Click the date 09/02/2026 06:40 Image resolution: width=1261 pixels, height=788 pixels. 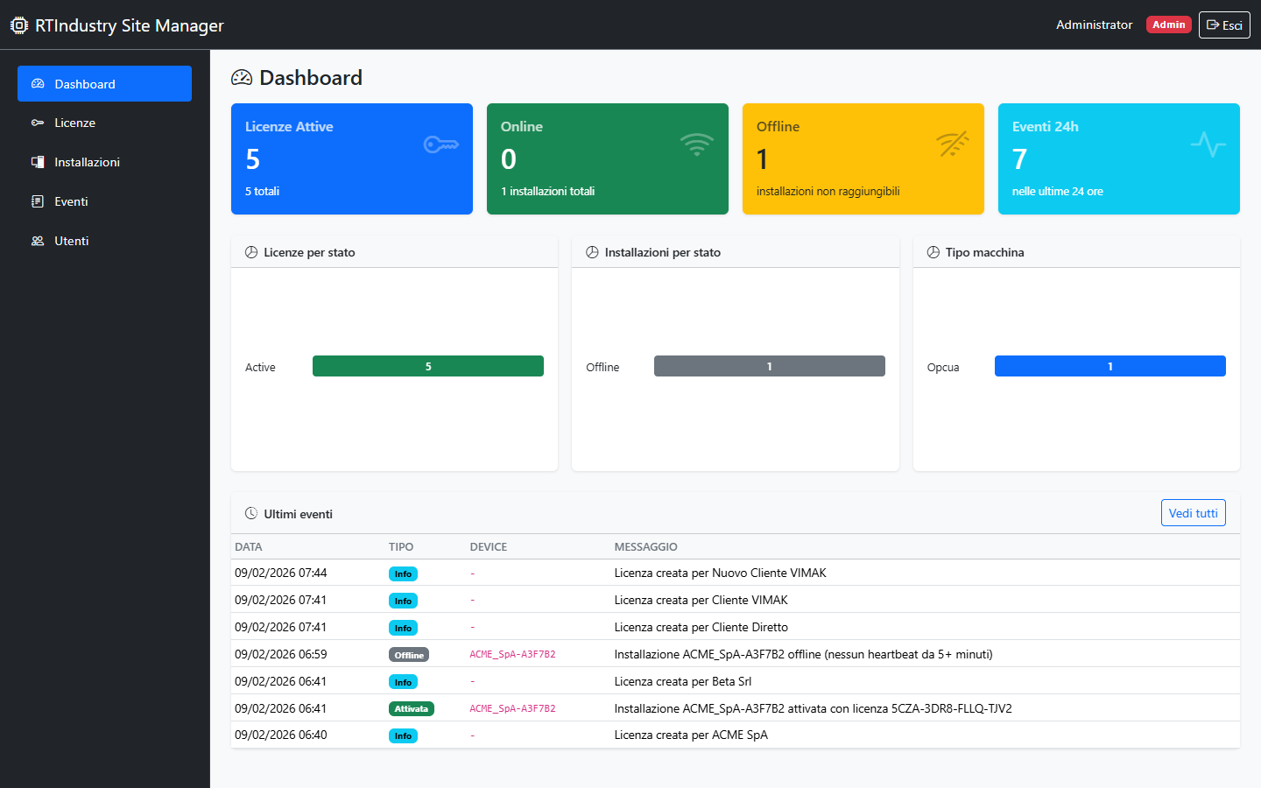click(x=281, y=735)
